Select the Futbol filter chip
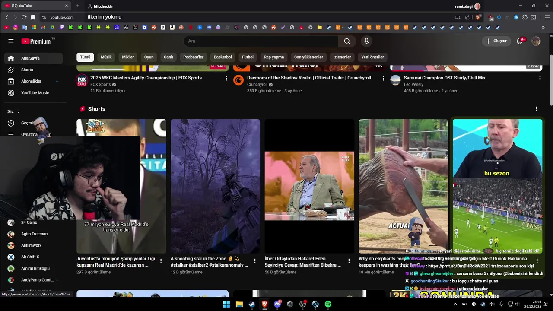Viewport: 553px width, 311px height. pos(248,57)
